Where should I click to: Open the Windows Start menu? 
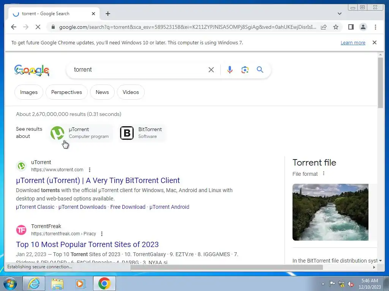tap(10, 283)
